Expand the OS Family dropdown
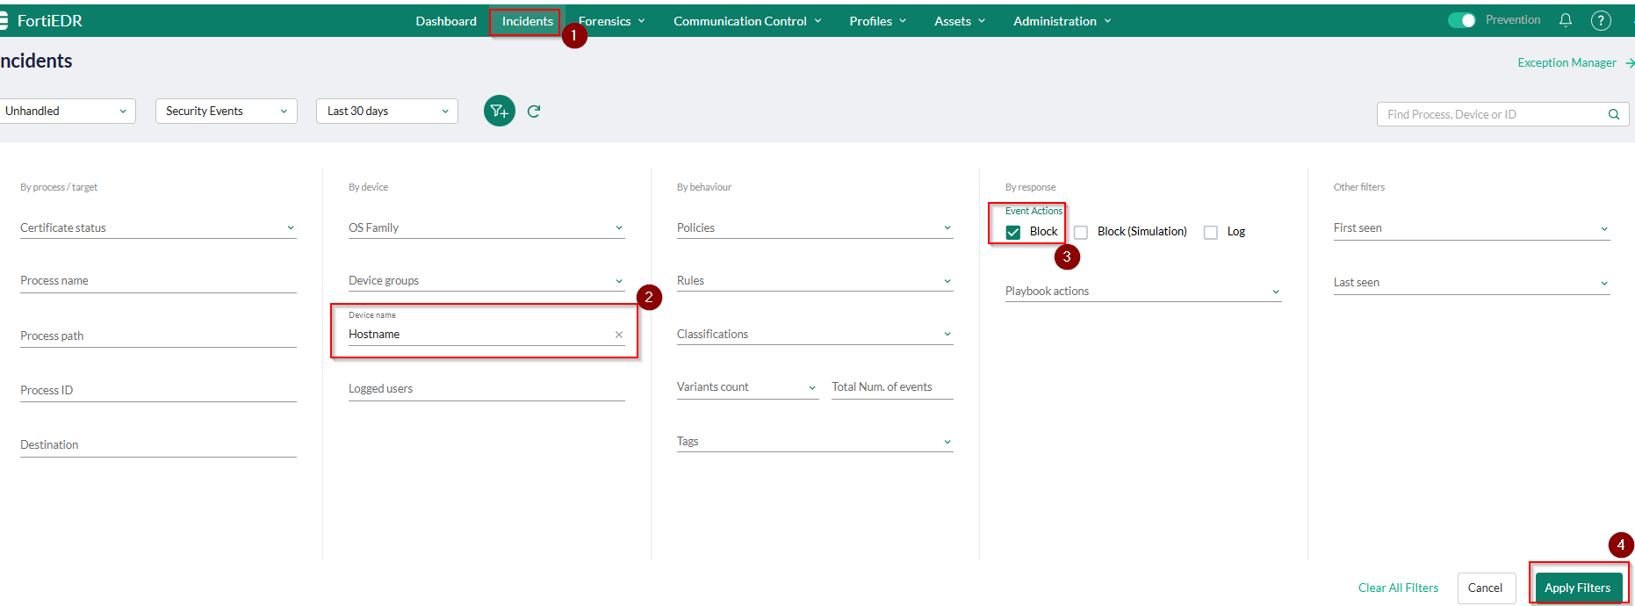The height and width of the screenshot is (606, 1635). pos(486,227)
